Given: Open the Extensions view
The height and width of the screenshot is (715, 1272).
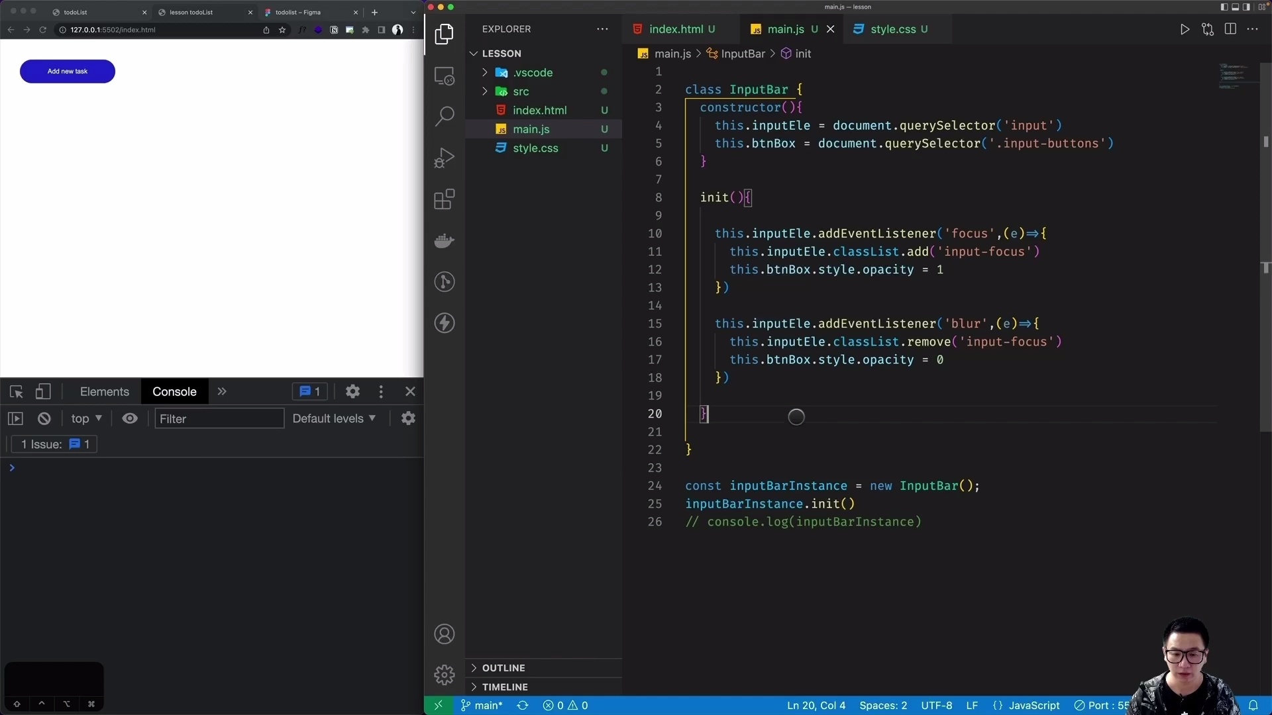Looking at the screenshot, I should tap(445, 199).
